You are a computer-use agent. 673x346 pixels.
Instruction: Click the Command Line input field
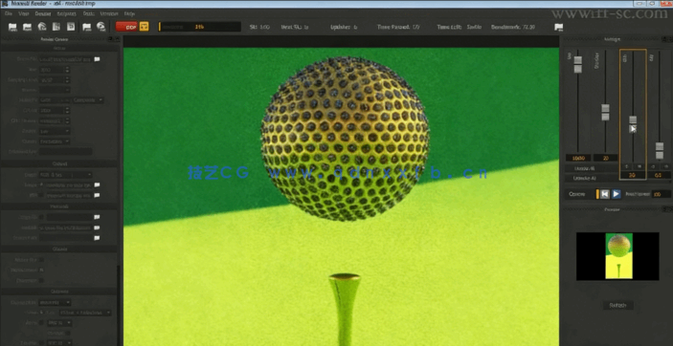point(66,151)
